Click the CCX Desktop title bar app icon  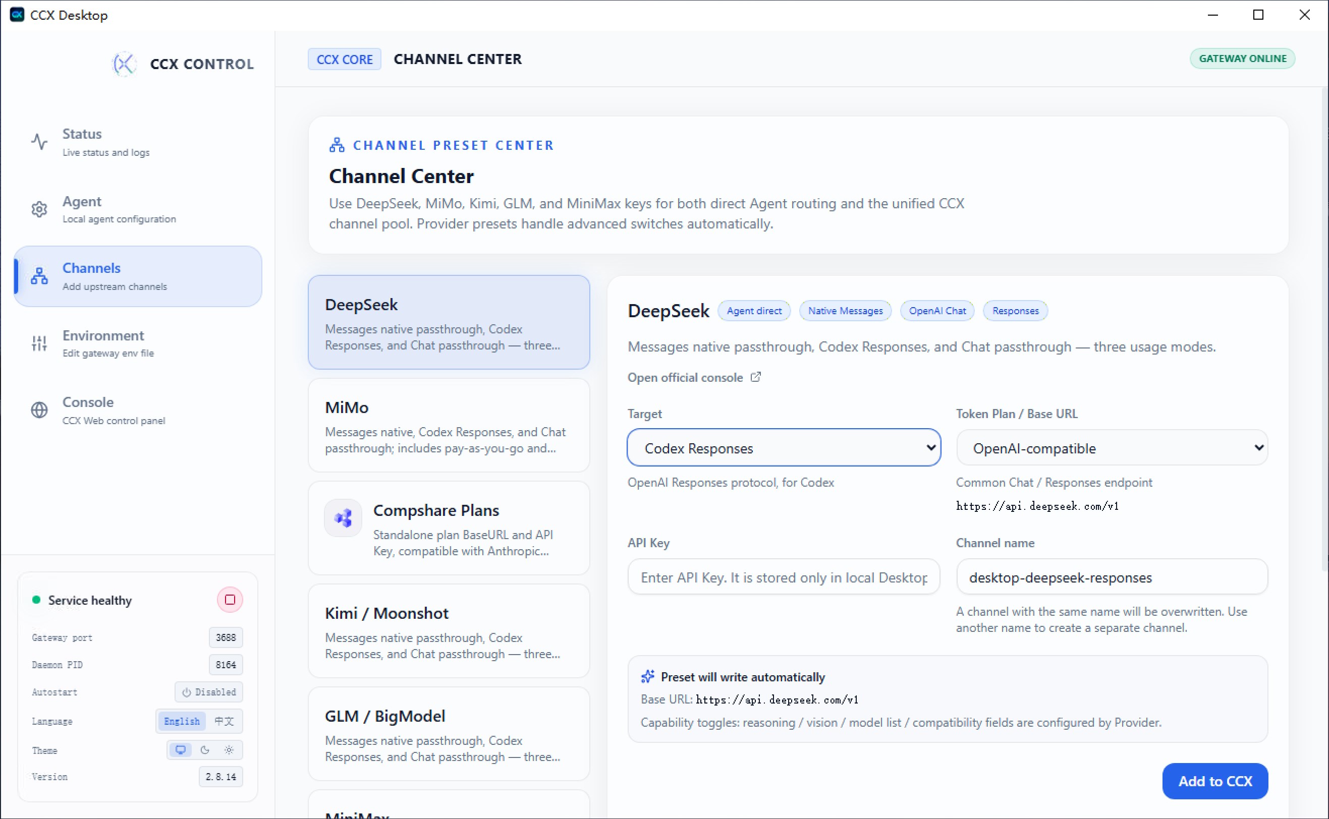pyautogui.click(x=17, y=15)
